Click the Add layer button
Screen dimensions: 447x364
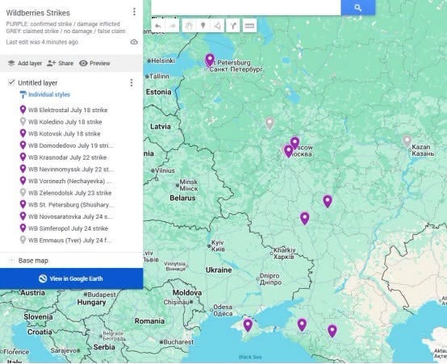point(25,63)
